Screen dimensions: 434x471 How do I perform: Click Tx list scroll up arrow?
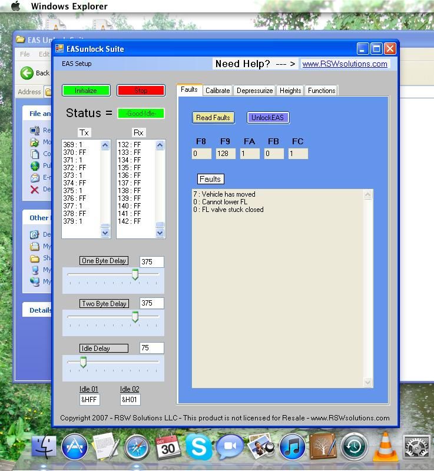[x=105, y=145]
